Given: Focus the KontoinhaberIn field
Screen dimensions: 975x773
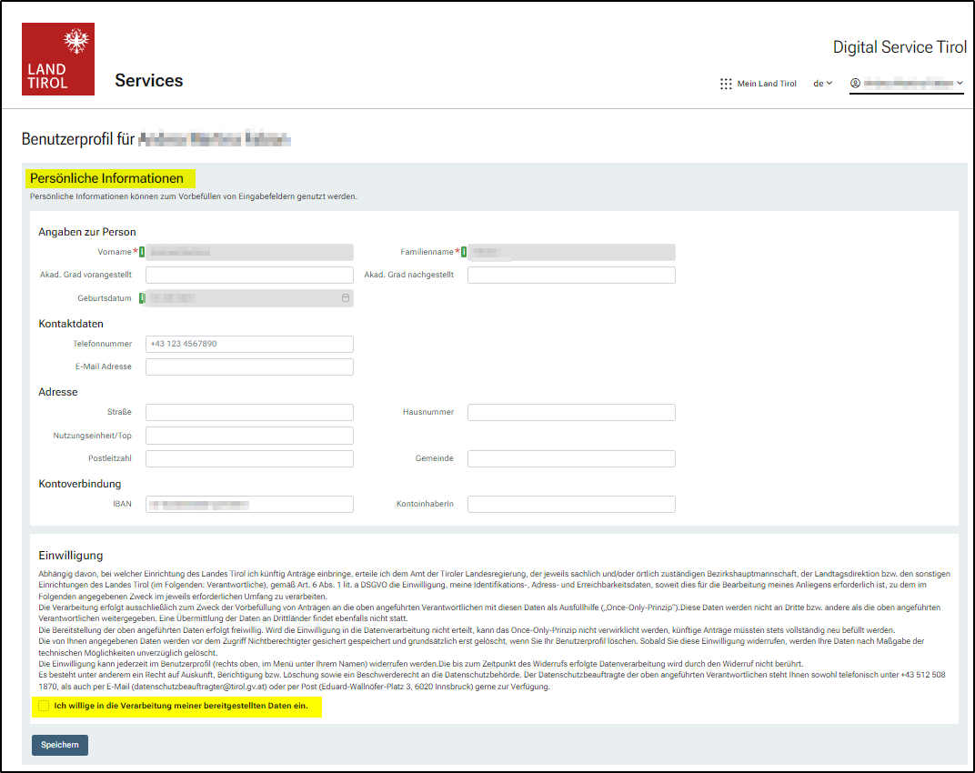Looking at the screenshot, I should 571,504.
